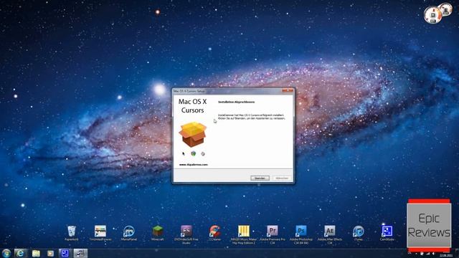Viewport: 459px width, 258px height.
Task: Click the grey spinner icon under the package
Action: 203,153
